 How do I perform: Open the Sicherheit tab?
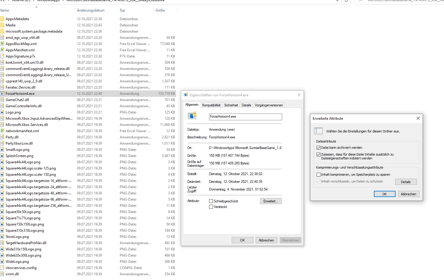(231, 105)
